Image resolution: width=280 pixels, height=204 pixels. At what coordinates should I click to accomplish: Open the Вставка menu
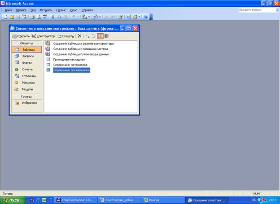[x=46, y=10]
